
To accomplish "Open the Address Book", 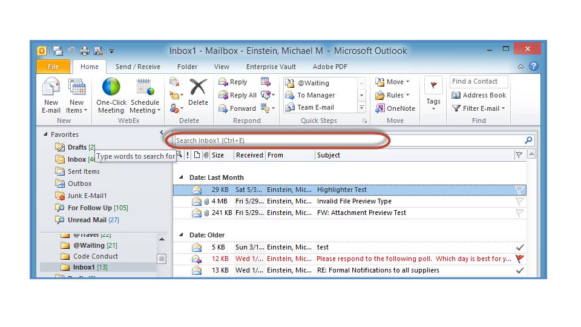I will (x=478, y=95).
